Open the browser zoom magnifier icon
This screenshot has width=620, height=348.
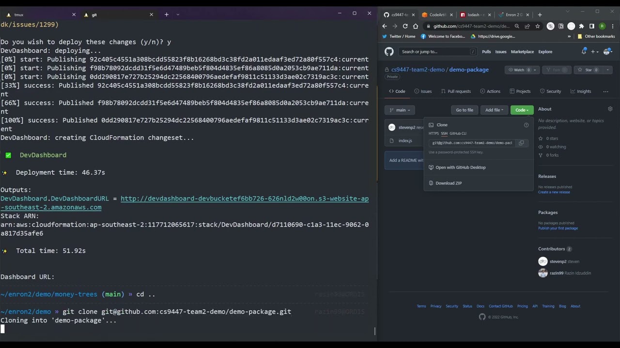tap(517, 26)
